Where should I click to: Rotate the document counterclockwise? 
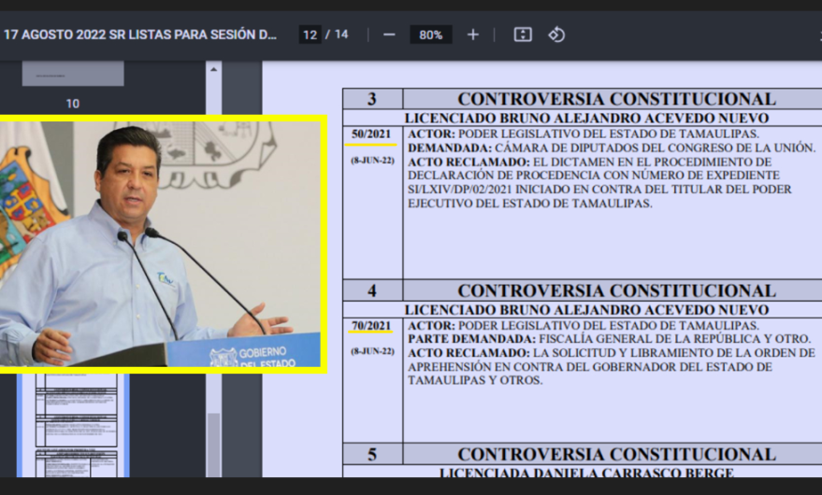tap(556, 35)
